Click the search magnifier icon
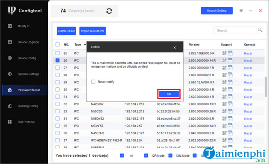Viewport: 269px width, 164px height. pos(260,30)
